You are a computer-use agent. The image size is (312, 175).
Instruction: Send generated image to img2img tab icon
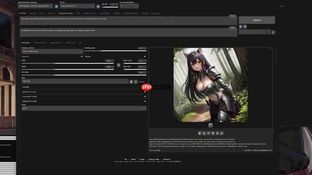213,133
